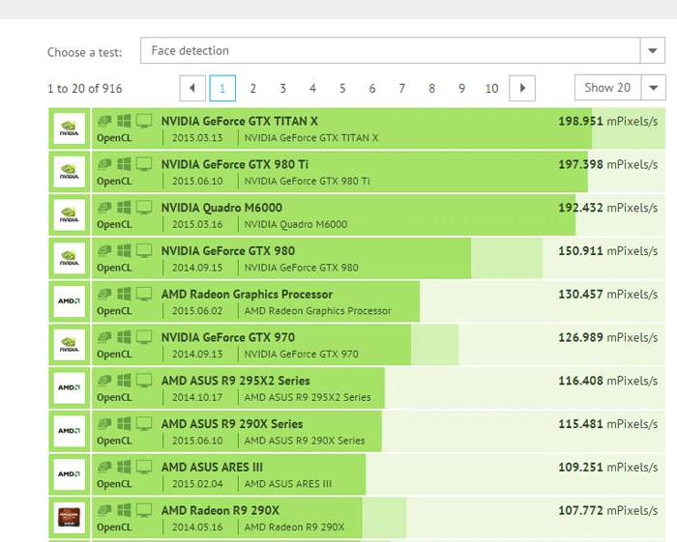Click Radeon thumbnail of Radeon R9 290X row
This screenshot has height=542, width=677.
(x=69, y=518)
